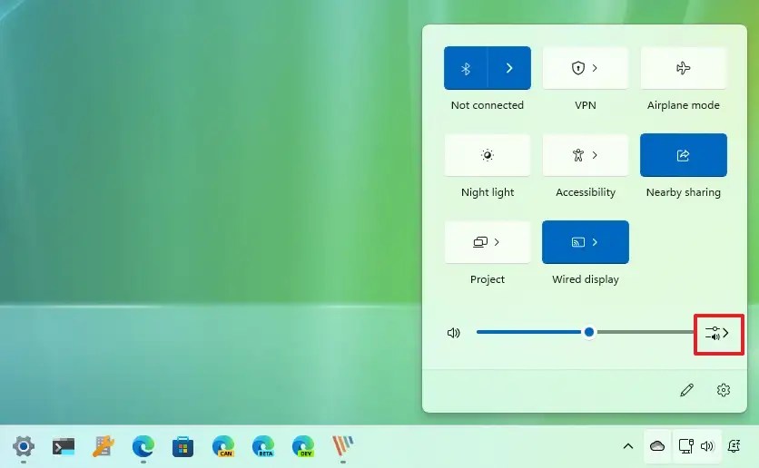Launch Windows Terminal from taskbar
759x468 pixels.
[64, 446]
